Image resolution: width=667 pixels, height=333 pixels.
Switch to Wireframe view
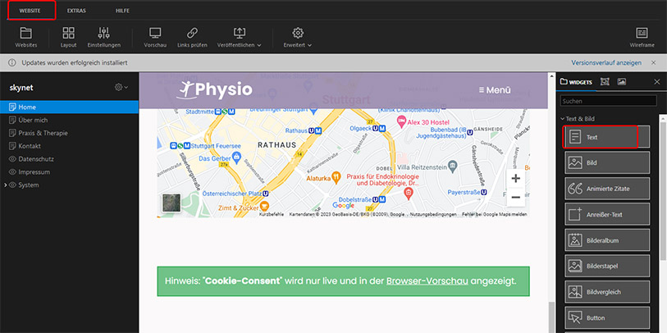coord(642,38)
